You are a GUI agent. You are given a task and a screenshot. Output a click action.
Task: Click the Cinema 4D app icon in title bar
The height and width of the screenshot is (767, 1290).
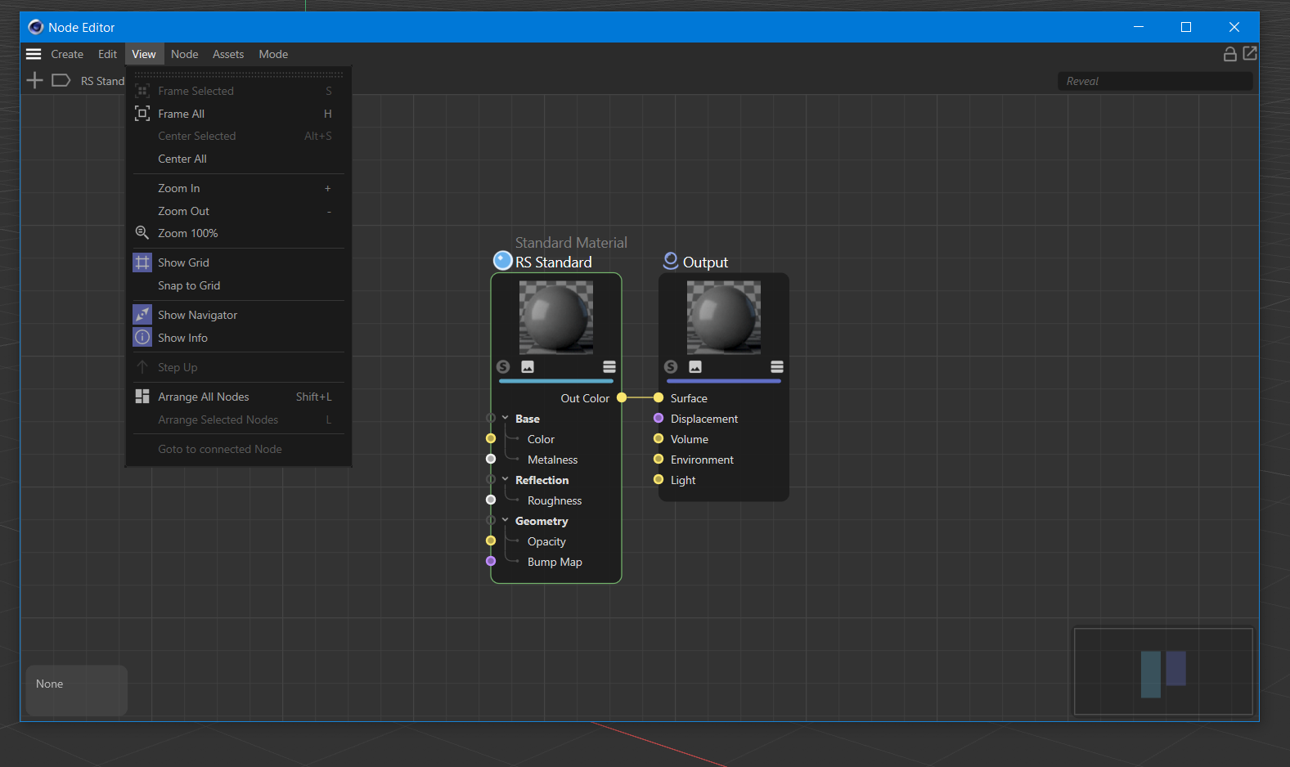[x=35, y=27]
